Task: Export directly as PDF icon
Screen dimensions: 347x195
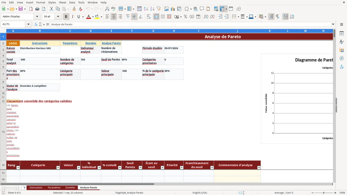Action: pos(31,9)
